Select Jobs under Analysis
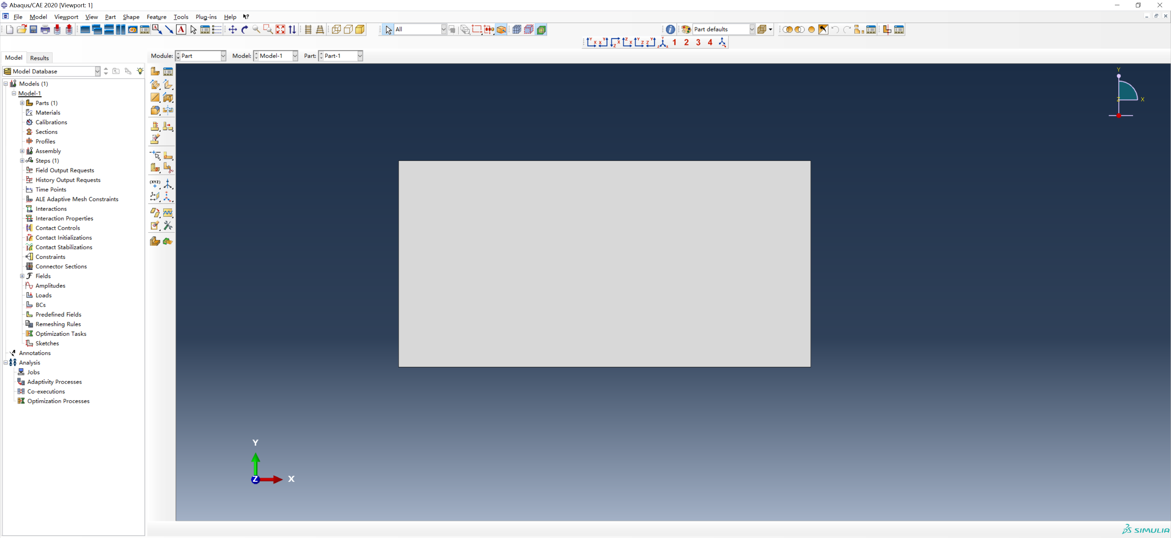This screenshot has height=538, width=1171. 33,372
